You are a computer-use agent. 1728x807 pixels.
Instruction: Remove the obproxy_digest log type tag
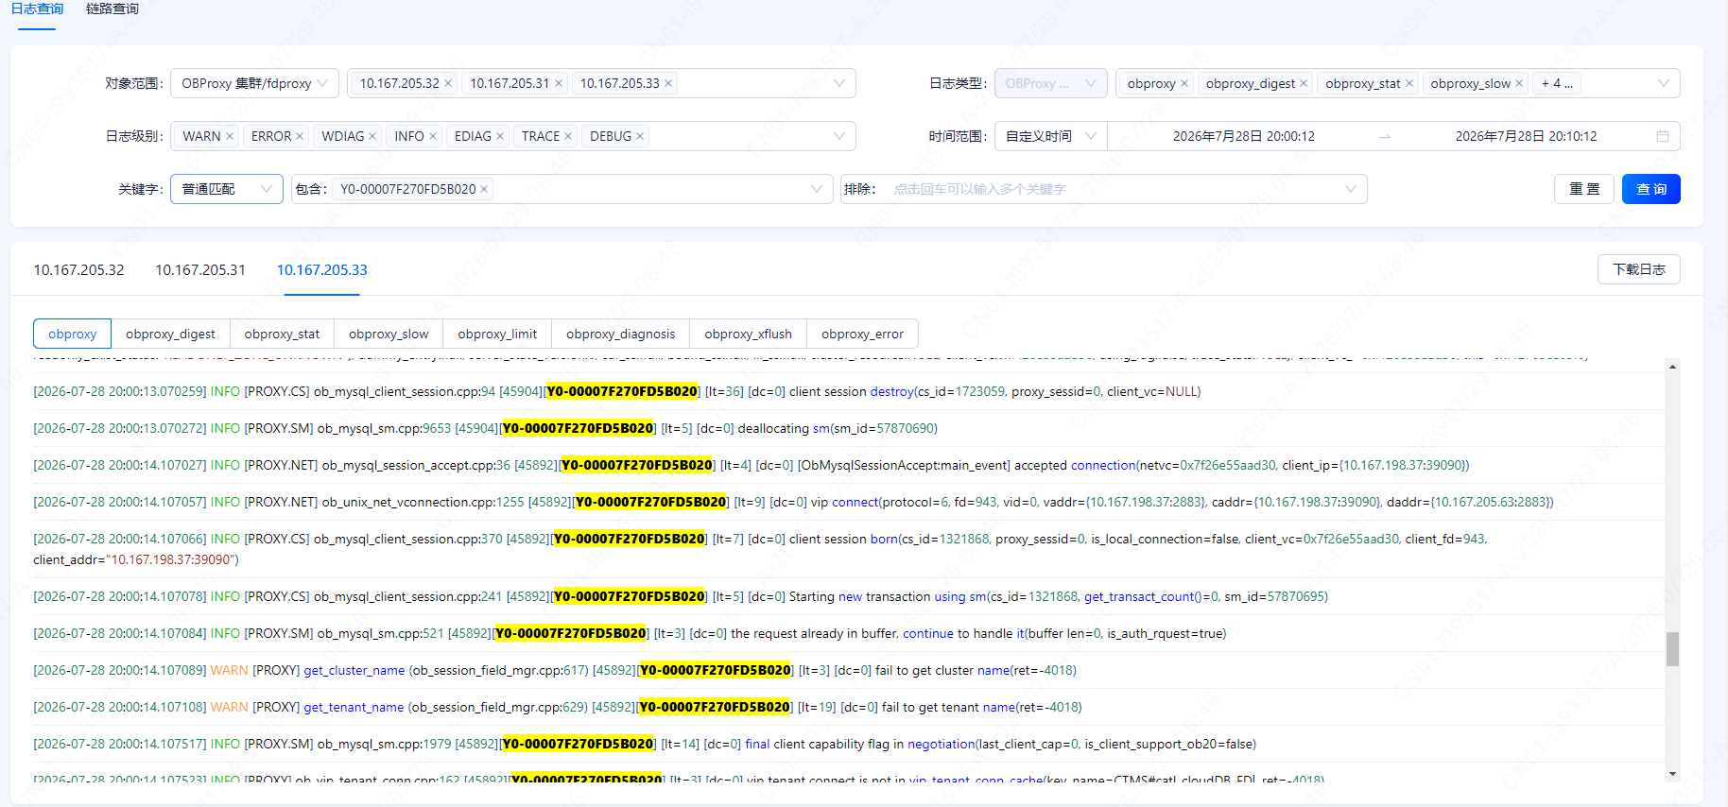click(1304, 83)
